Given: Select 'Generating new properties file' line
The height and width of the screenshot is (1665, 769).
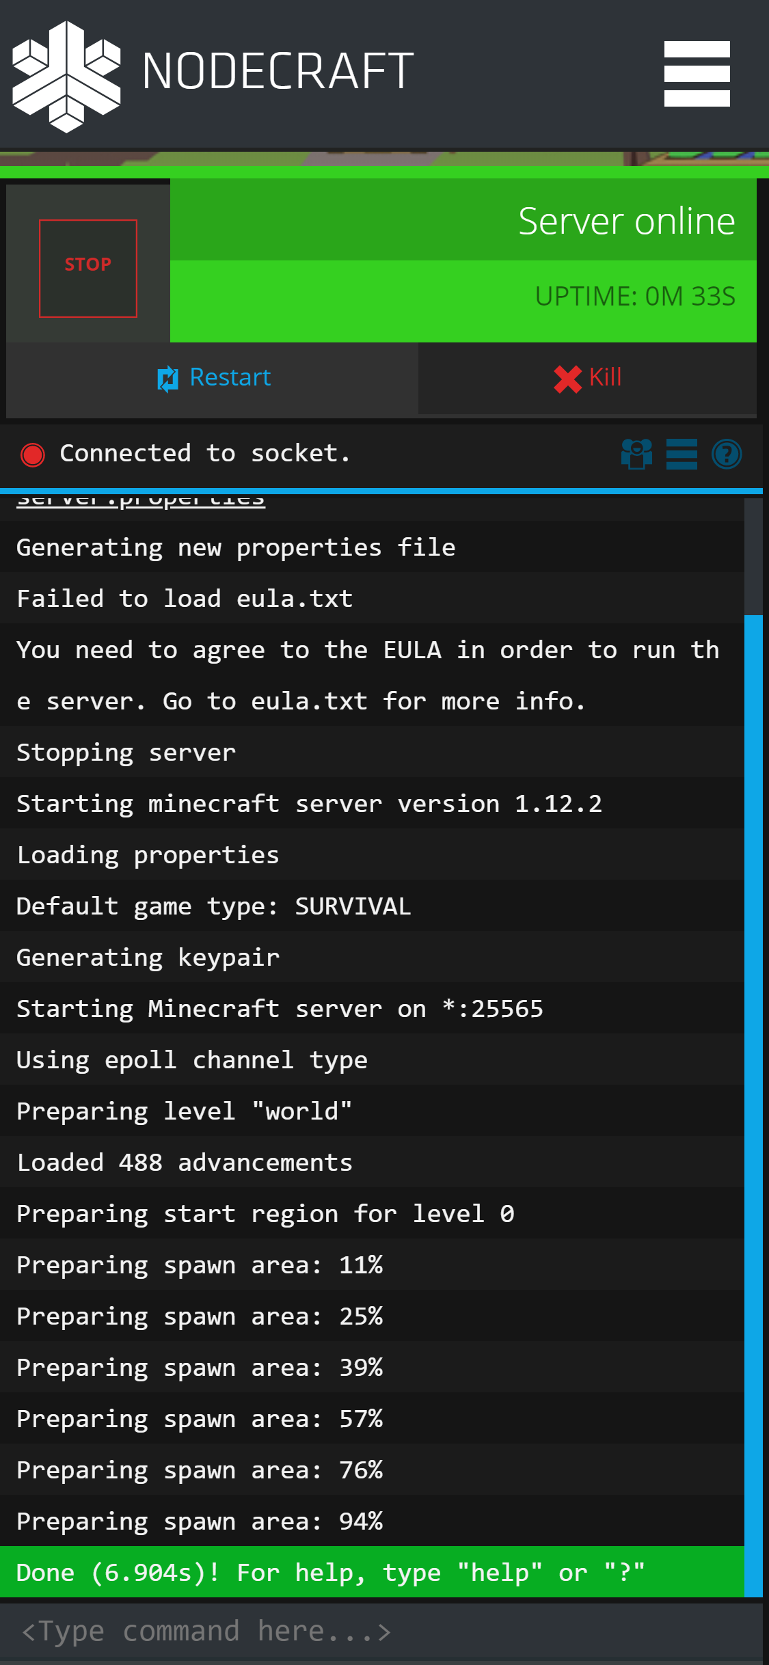Looking at the screenshot, I should point(372,546).
